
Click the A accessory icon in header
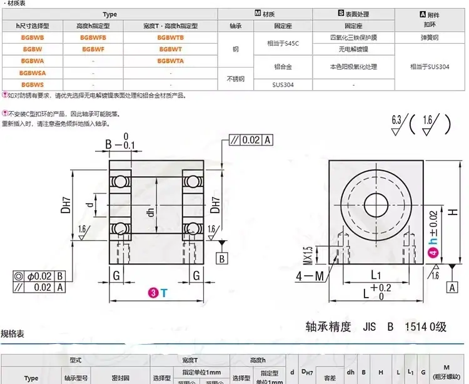[423, 14]
